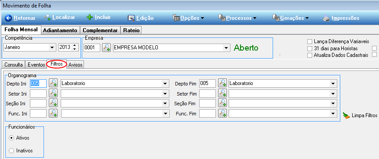Expand the Janeiro month dropdown

click(x=52, y=48)
